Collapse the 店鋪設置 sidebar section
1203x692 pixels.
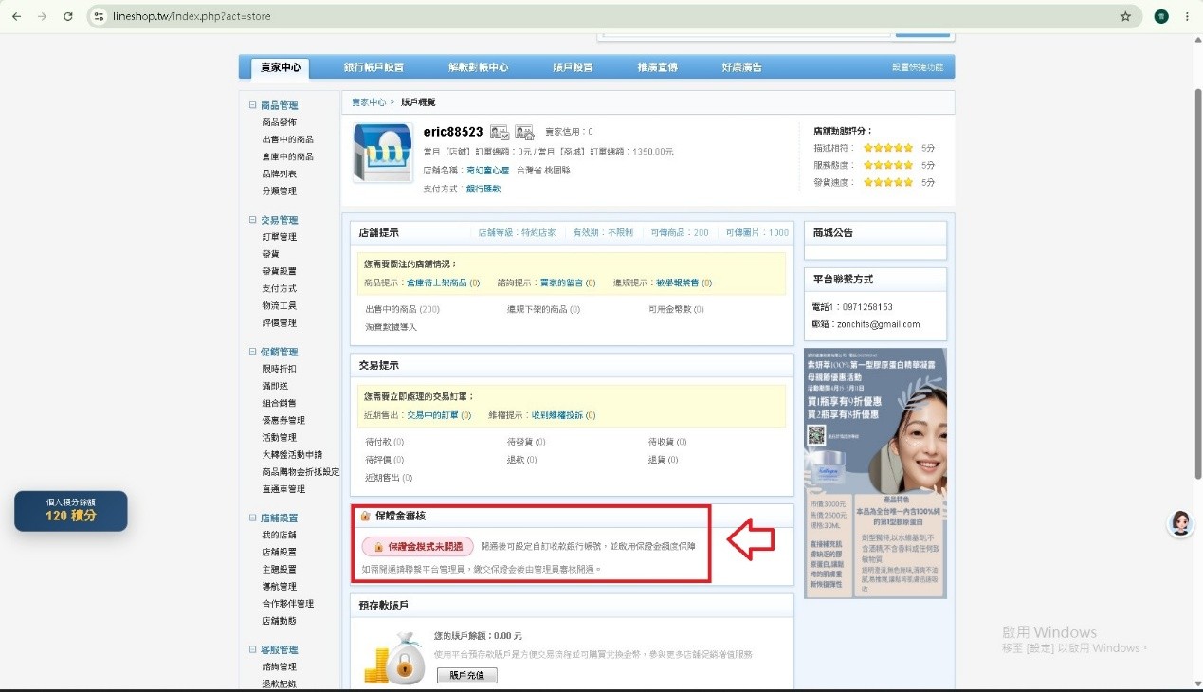(x=253, y=519)
